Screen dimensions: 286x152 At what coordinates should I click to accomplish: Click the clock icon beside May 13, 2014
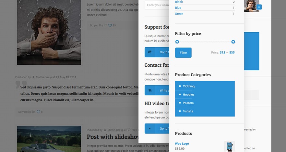tap(57, 77)
